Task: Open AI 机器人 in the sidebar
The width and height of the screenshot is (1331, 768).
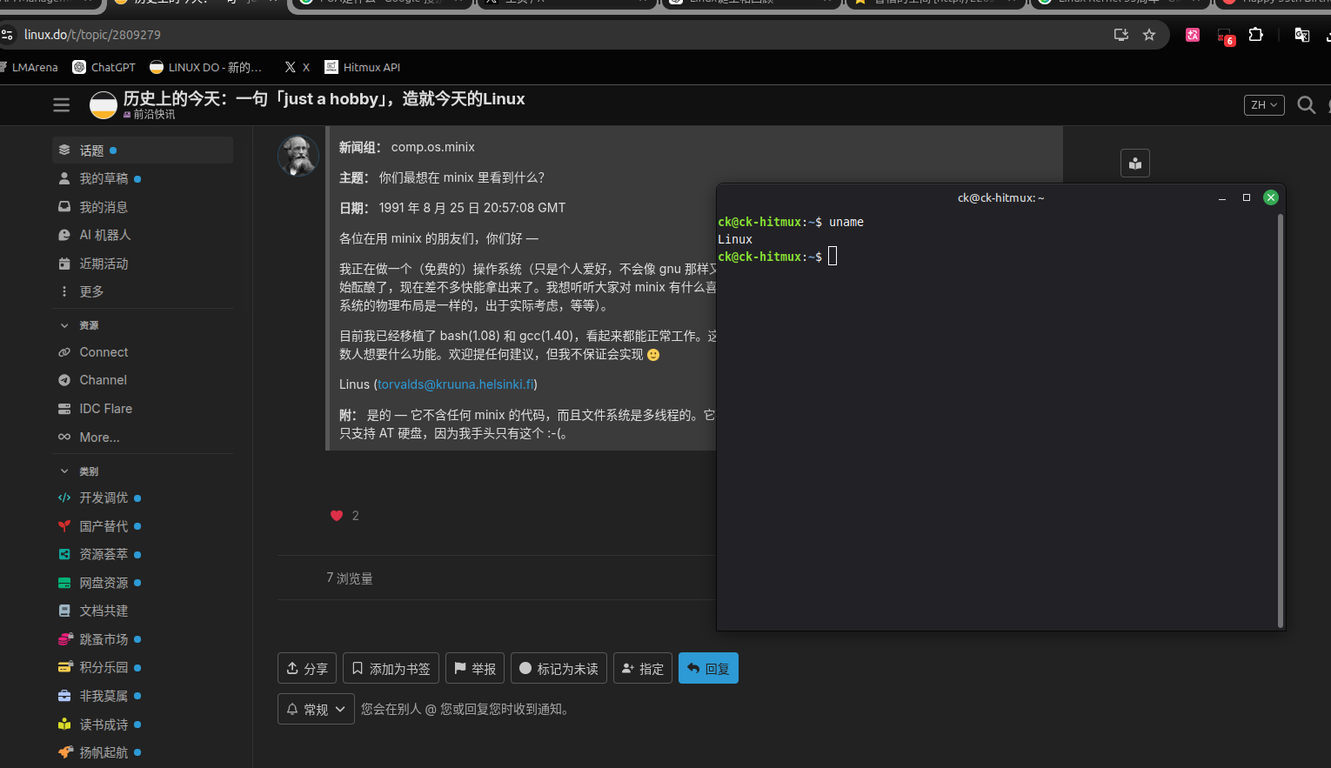Action: [x=143, y=235]
